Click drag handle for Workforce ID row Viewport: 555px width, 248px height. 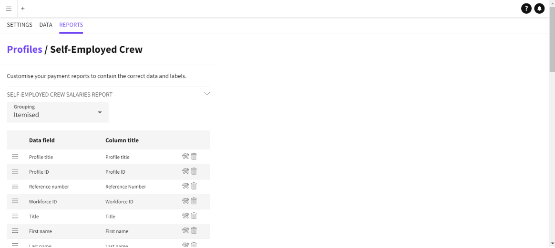tap(15, 201)
